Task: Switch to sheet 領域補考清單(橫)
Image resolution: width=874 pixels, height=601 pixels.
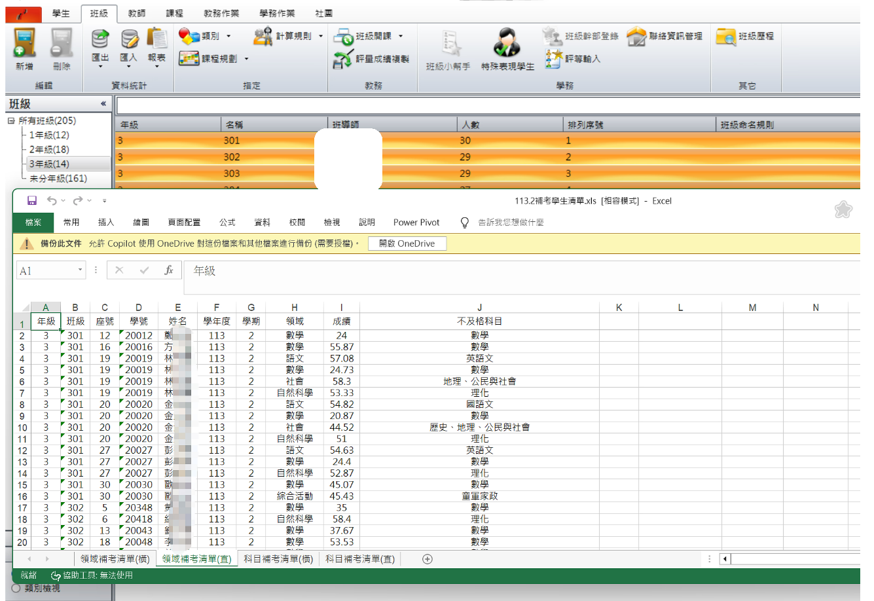Action: 115,559
